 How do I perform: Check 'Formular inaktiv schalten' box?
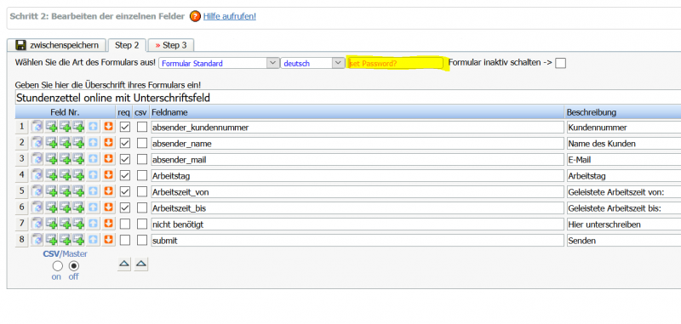coord(561,63)
